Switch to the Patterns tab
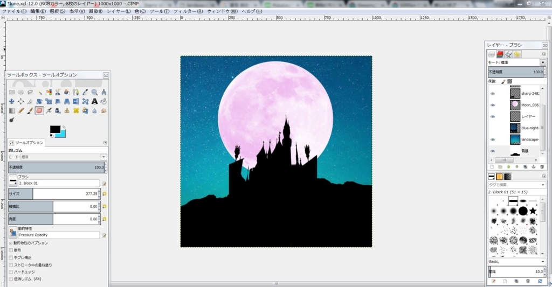This screenshot has width=552, height=287. point(500,177)
